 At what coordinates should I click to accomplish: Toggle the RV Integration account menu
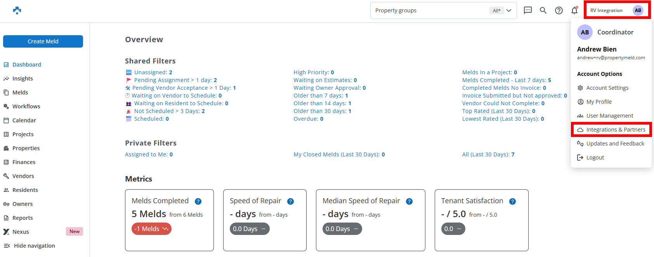(616, 10)
